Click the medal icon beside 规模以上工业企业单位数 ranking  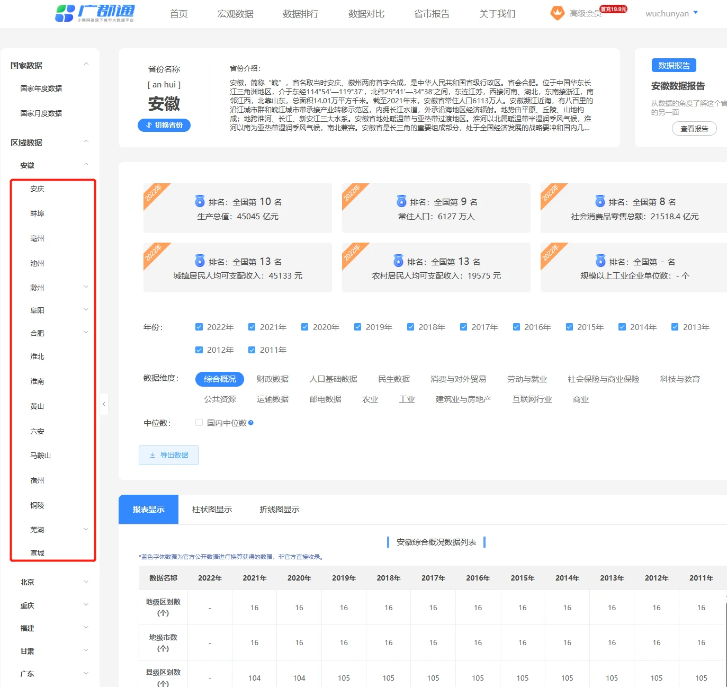pyautogui.click(x=600, y=261)
